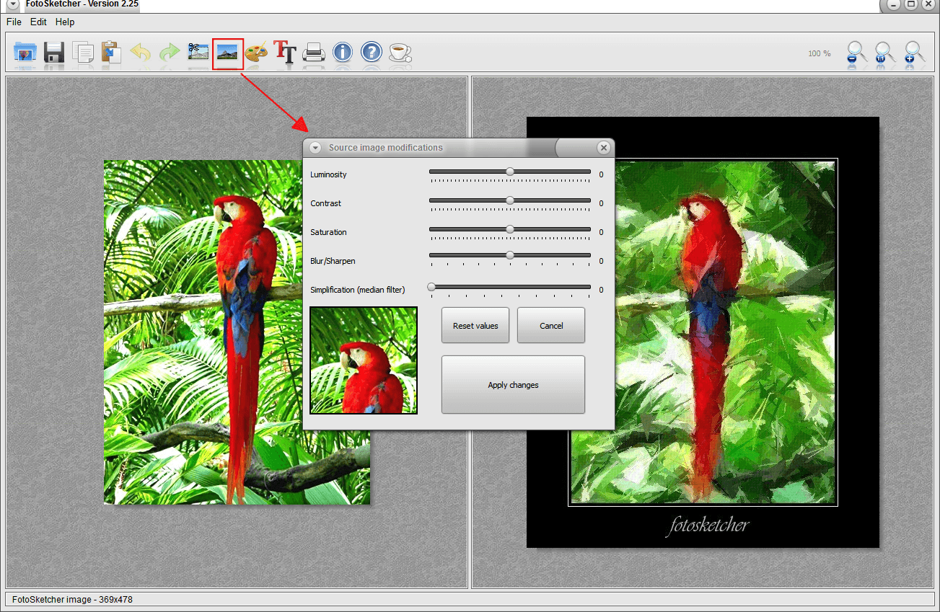The height and width of the screenshot is (612, 940).
Task: Apply changes to the source image
Action: coord(512,384)
